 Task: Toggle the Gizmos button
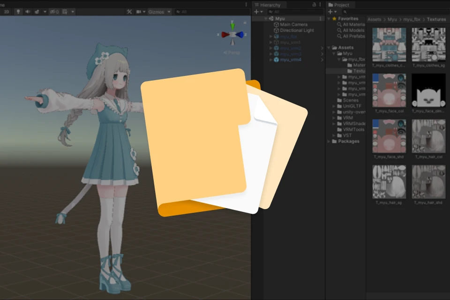(x=156, y=12)
